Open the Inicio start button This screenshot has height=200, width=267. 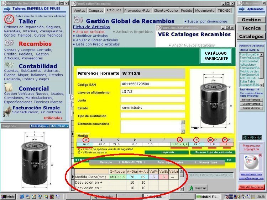[x=8, y=196]
